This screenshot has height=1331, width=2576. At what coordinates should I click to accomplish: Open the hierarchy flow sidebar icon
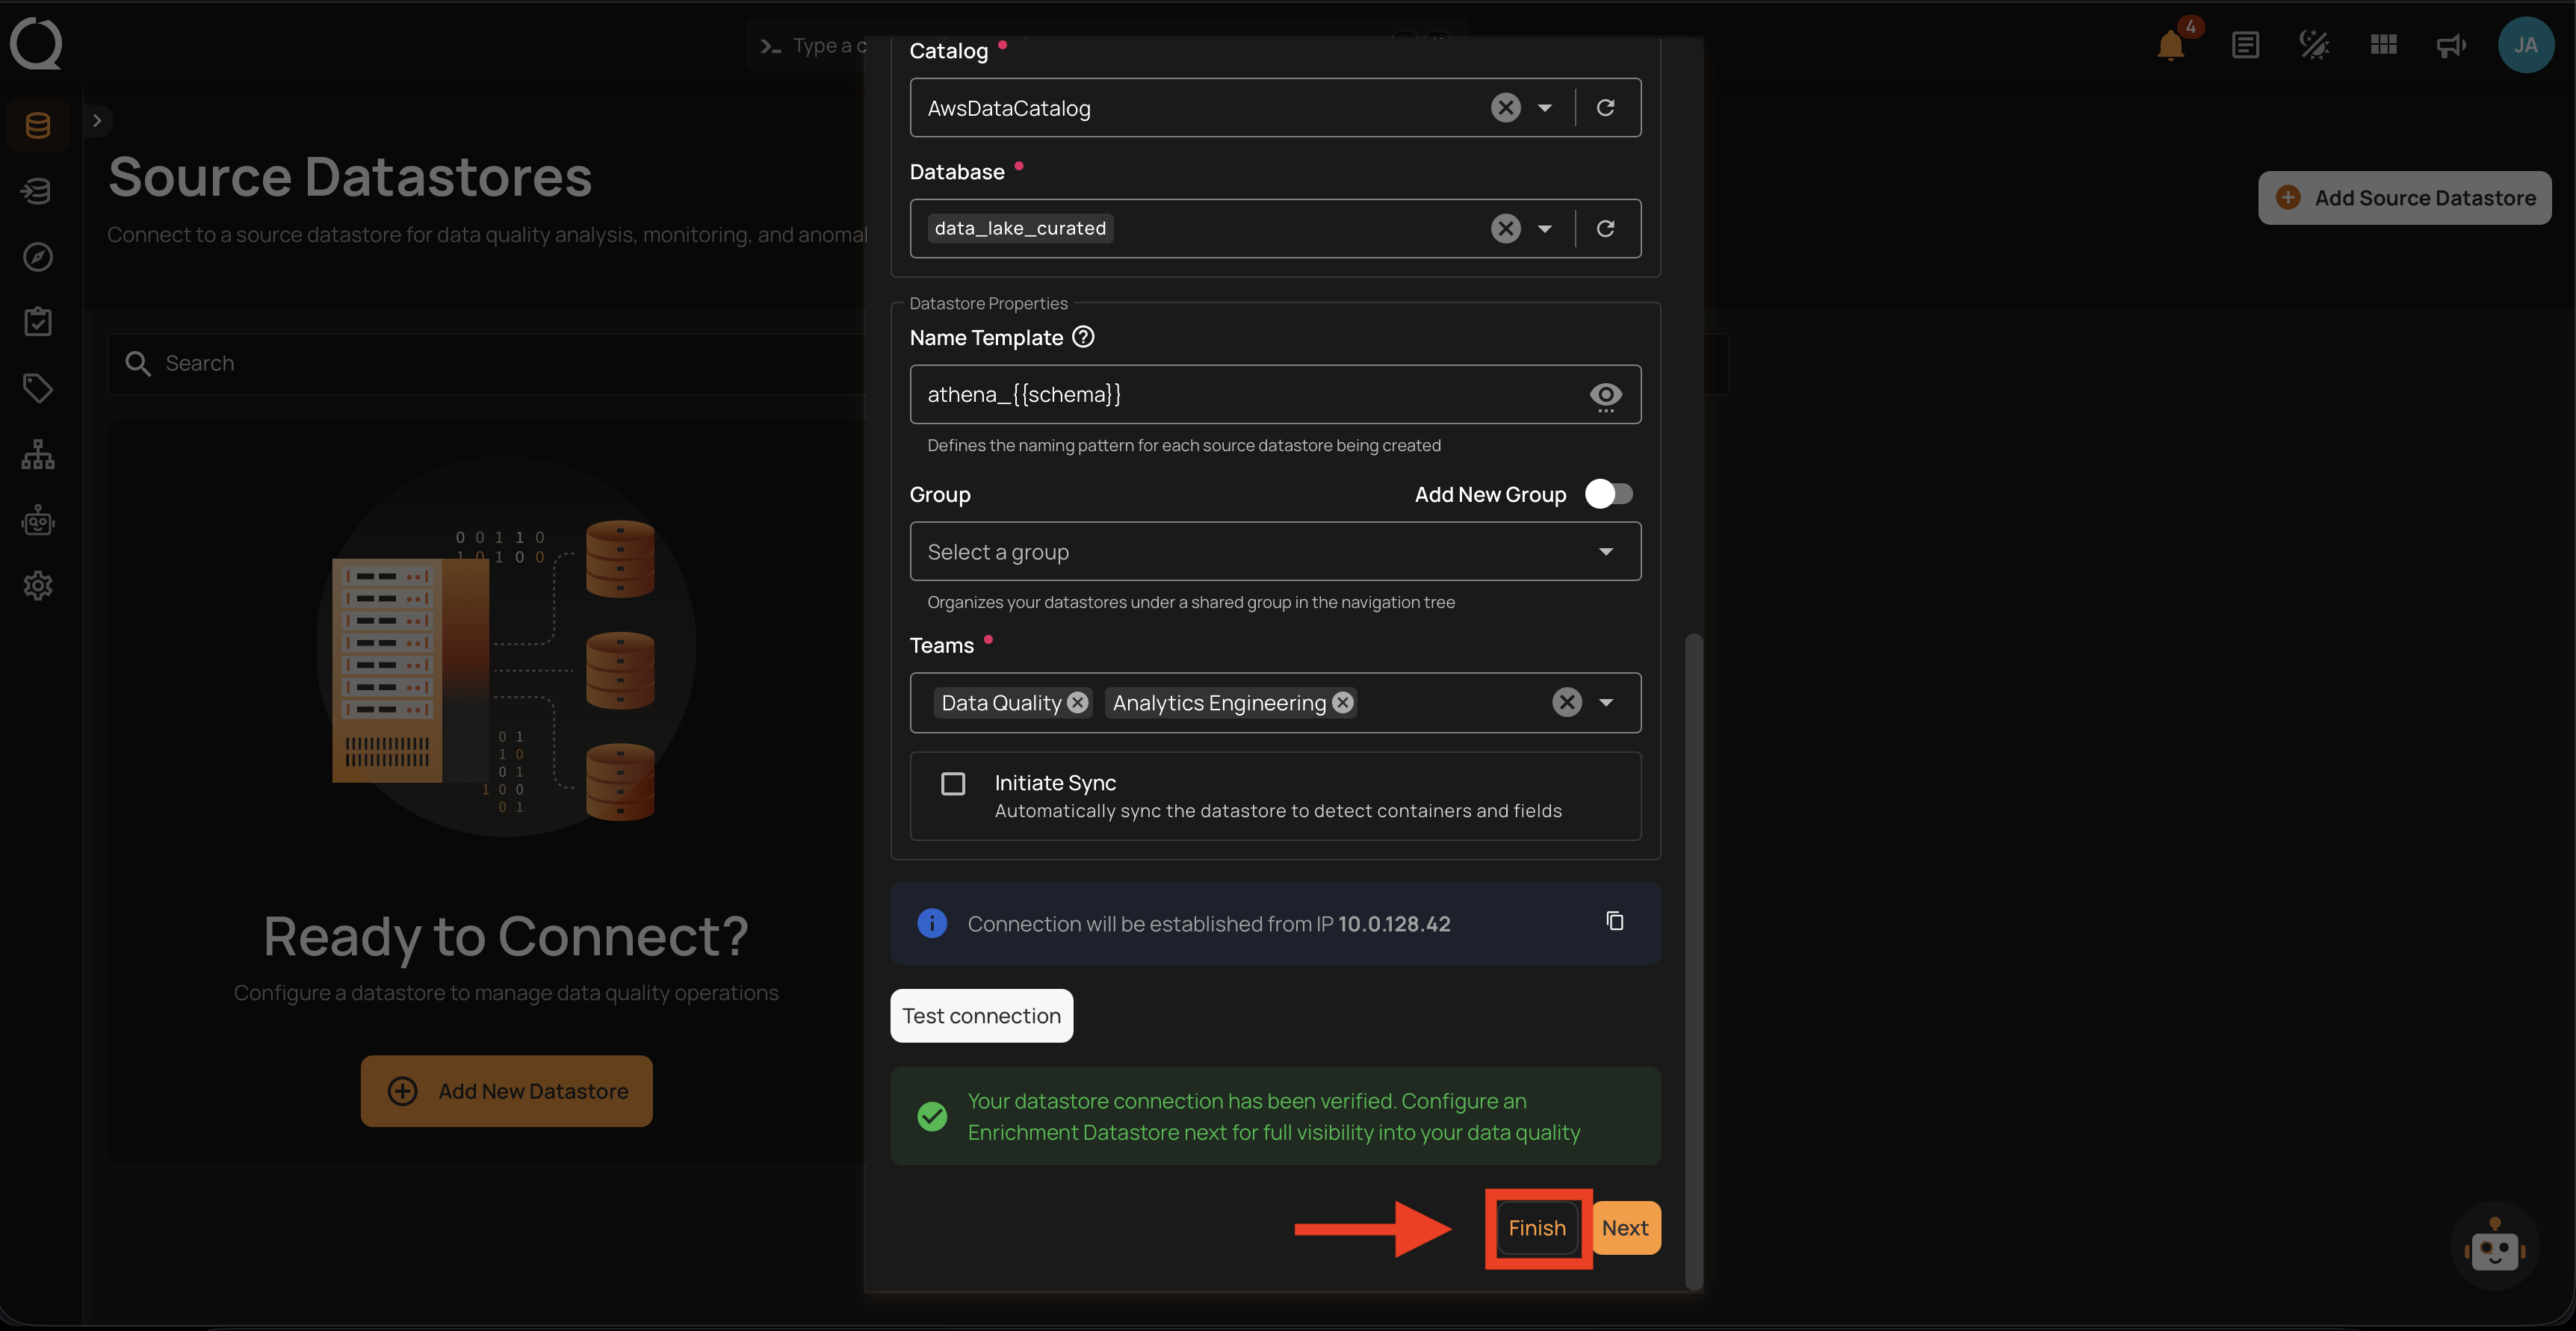38,454
